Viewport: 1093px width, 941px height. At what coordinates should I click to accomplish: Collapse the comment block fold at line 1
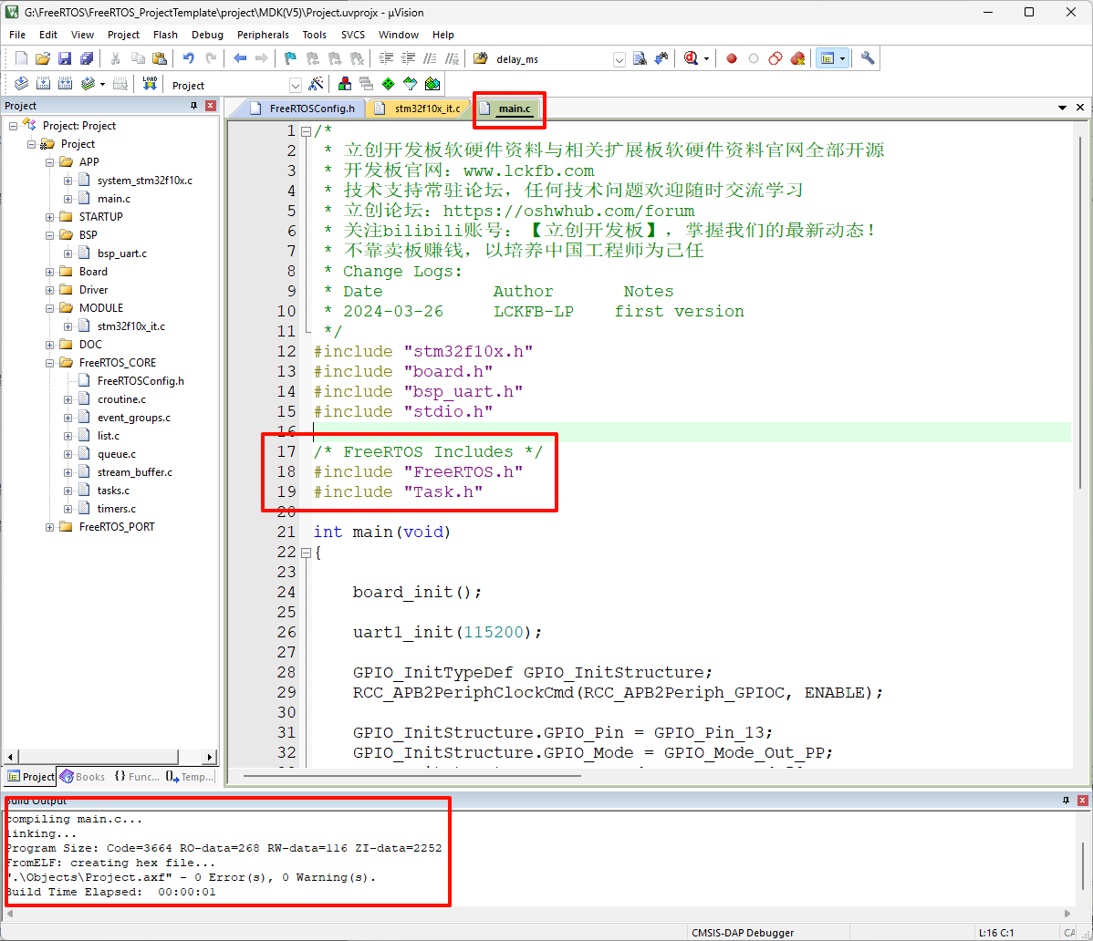pyautogui.click(x=306, y=131)
